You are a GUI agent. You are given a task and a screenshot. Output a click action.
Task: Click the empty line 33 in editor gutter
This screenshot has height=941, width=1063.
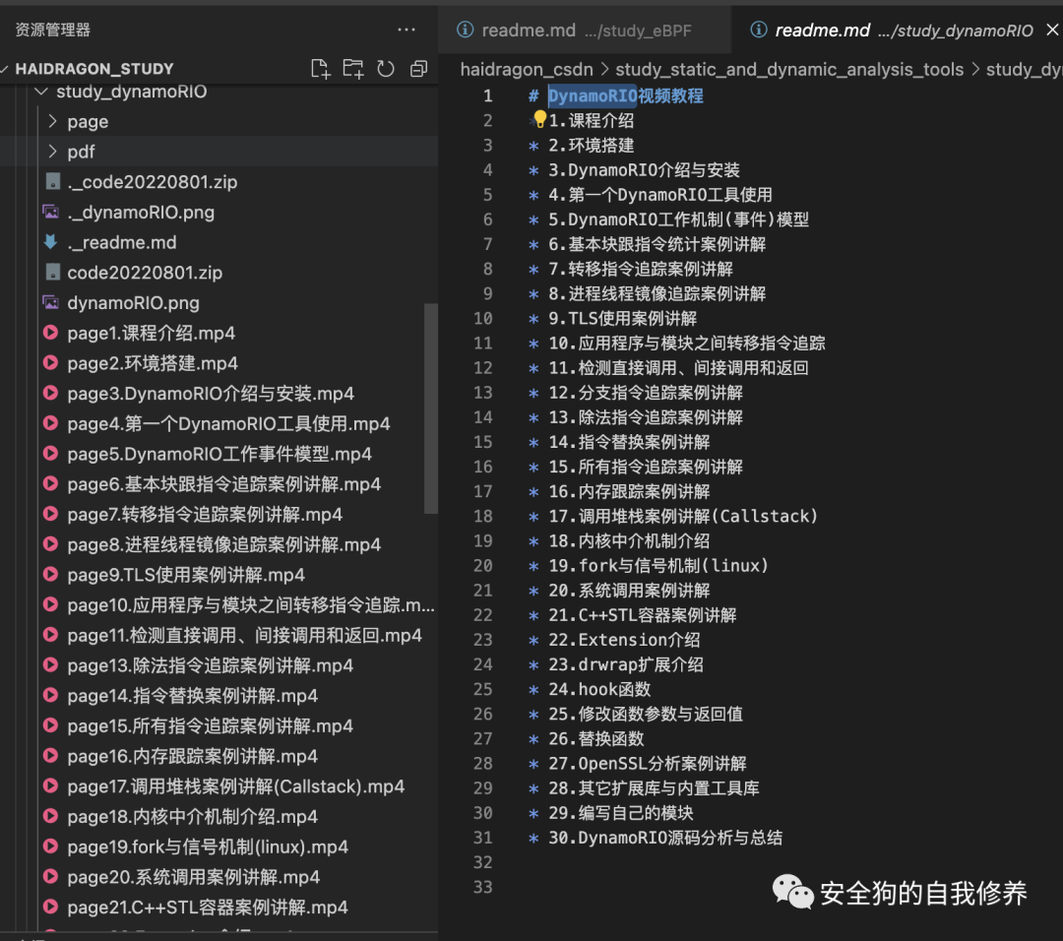coord(482,887)
